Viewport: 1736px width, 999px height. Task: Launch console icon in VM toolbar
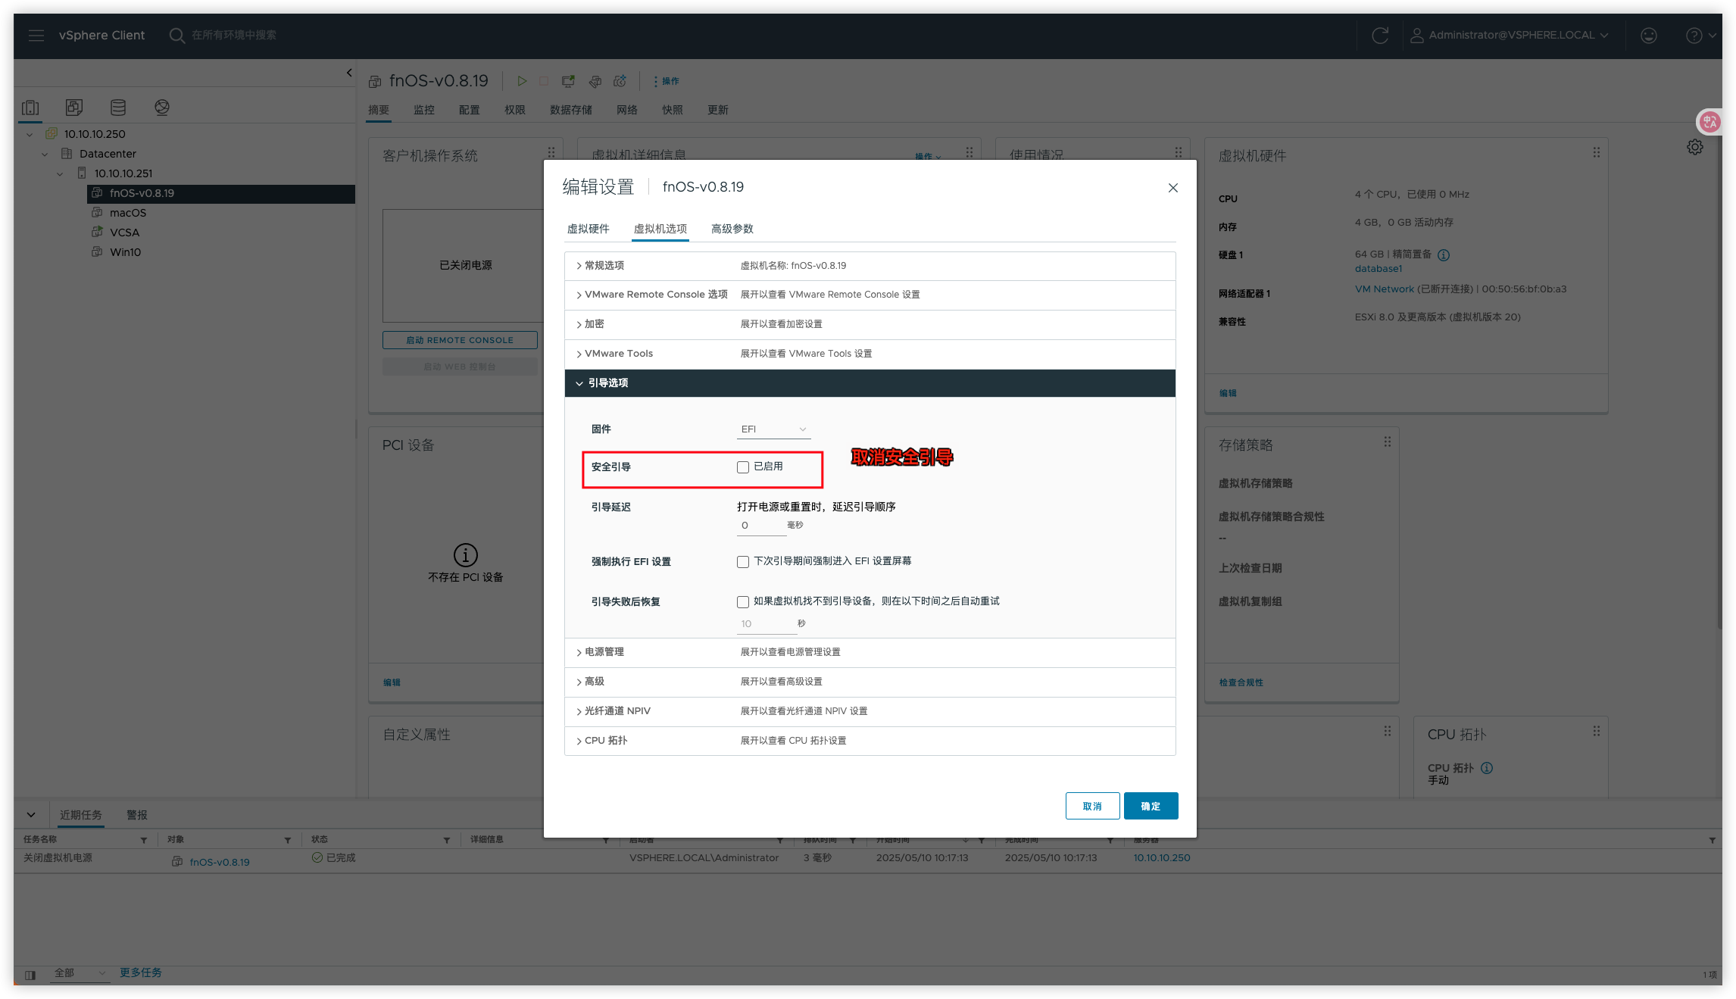[568, 80]
